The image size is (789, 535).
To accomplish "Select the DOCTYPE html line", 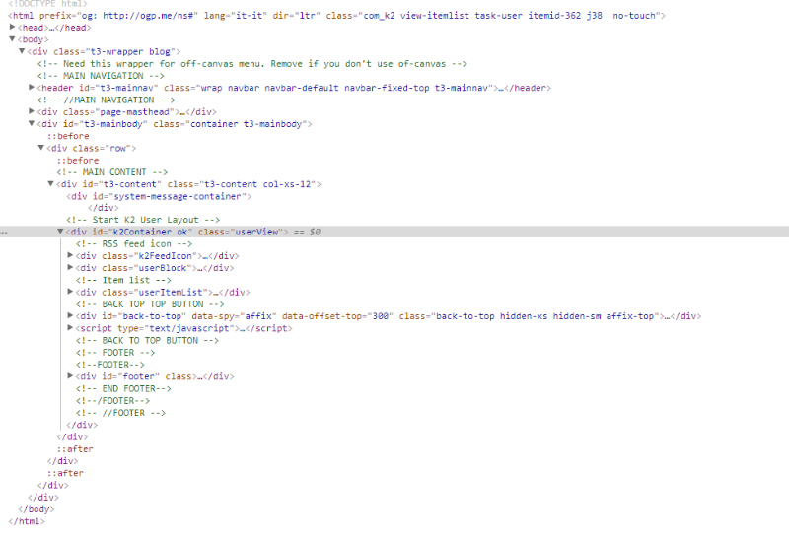I will 47,4.
